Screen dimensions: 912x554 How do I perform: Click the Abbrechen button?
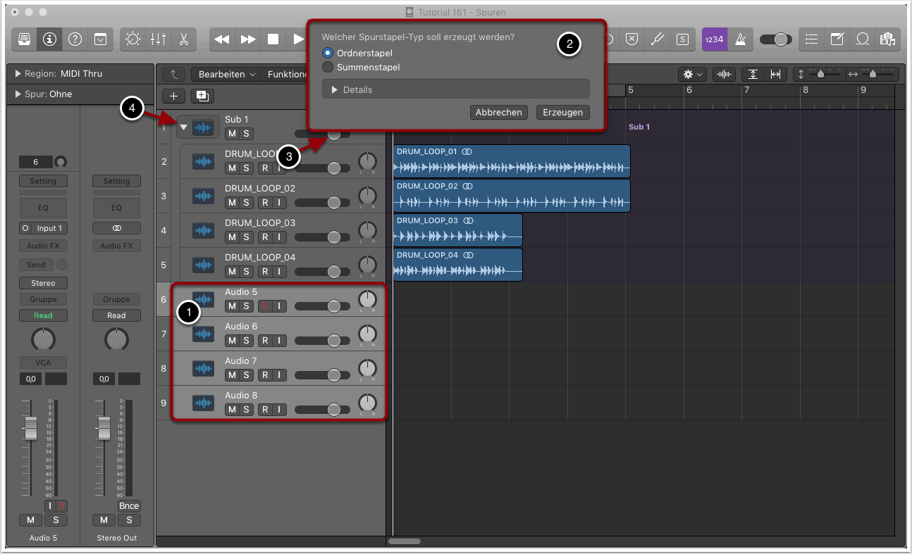[x=498, y=113]
